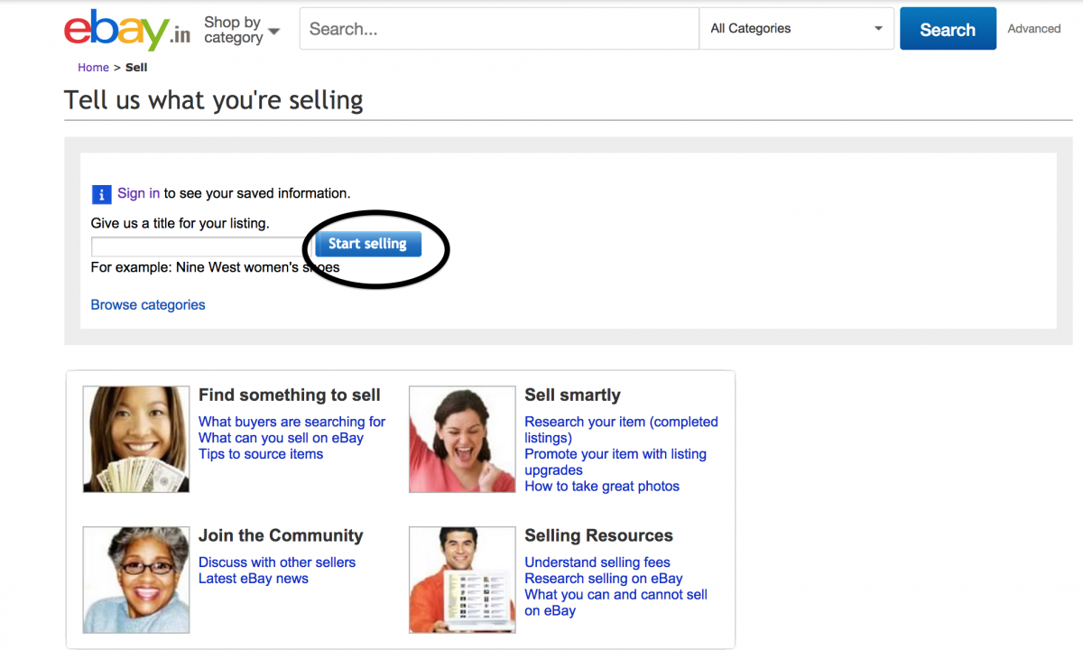Click in the main Search field
The height and width of the screenshot is (669, 1083).
[x=499, y=29]
